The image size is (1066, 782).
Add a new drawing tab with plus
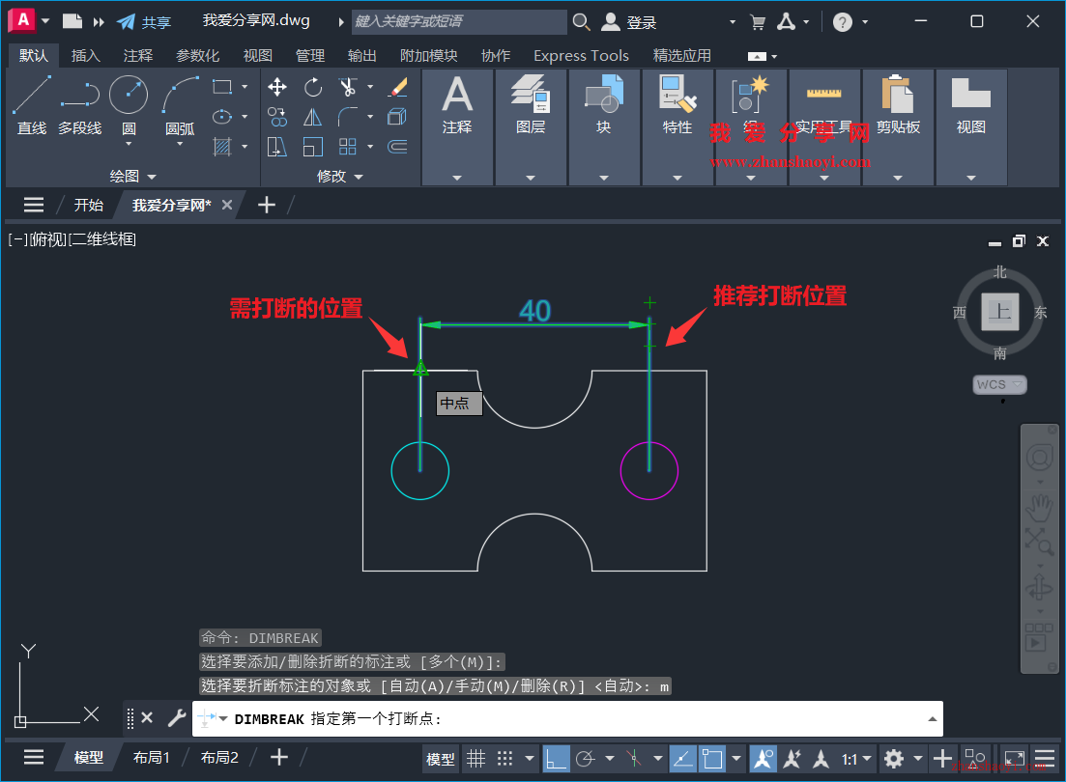point(267,205)
